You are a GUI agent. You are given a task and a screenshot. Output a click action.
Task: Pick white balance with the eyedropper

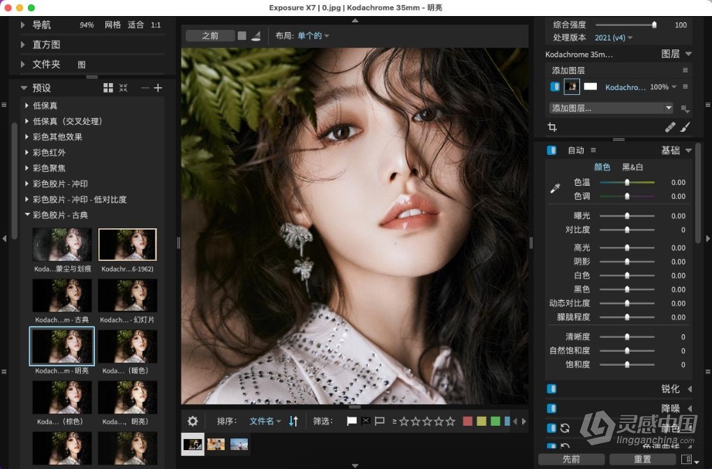(555, 188)
